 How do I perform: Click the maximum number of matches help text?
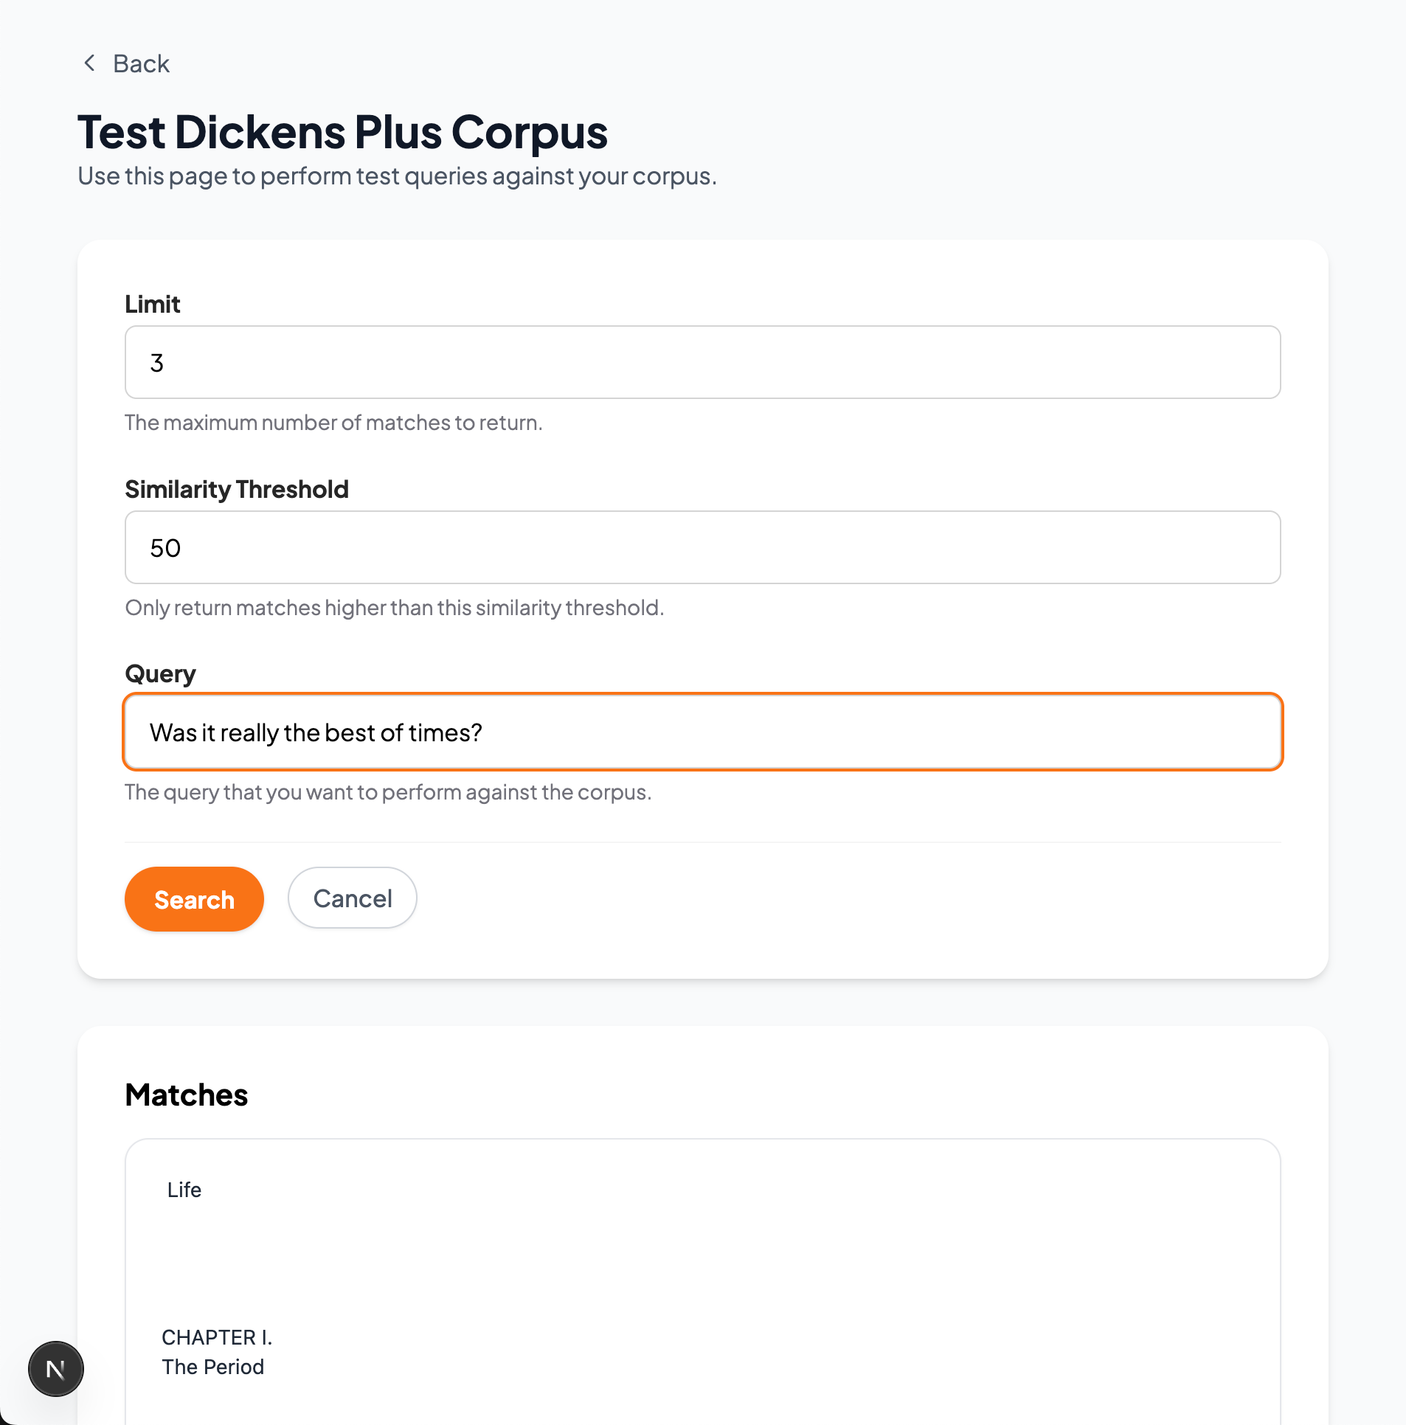[x=333, y=423]
